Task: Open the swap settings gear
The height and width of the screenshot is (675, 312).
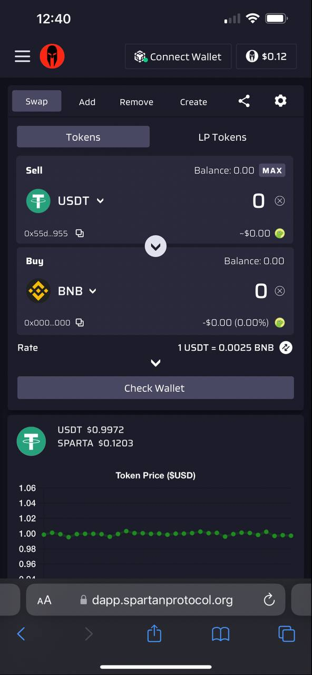Action: tap(280, 101)
